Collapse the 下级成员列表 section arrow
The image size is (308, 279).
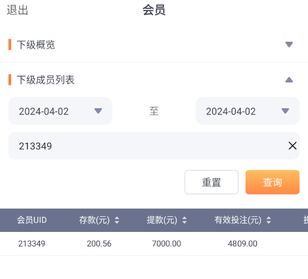[289, 80]
